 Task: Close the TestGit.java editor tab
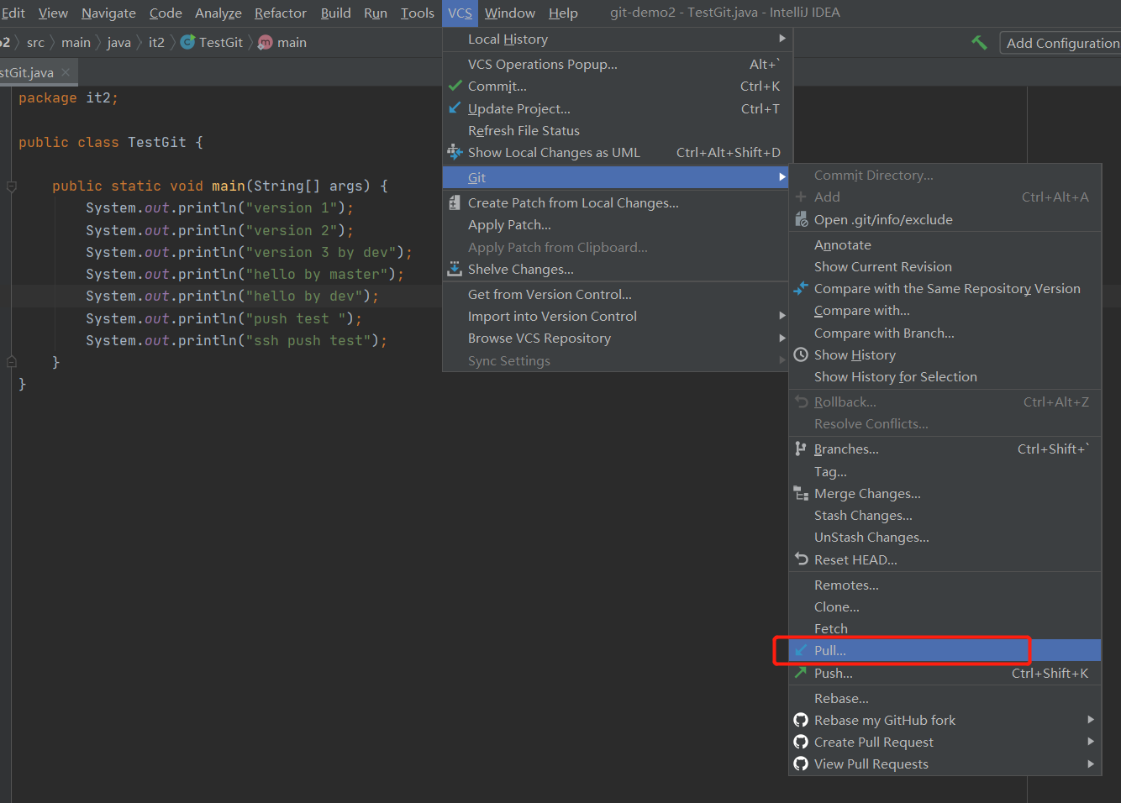[66, 72]
